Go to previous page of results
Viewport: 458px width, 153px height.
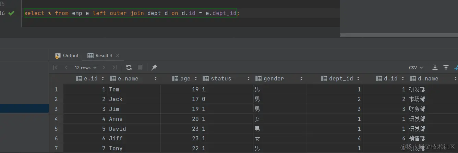click(x=66, y=68)
